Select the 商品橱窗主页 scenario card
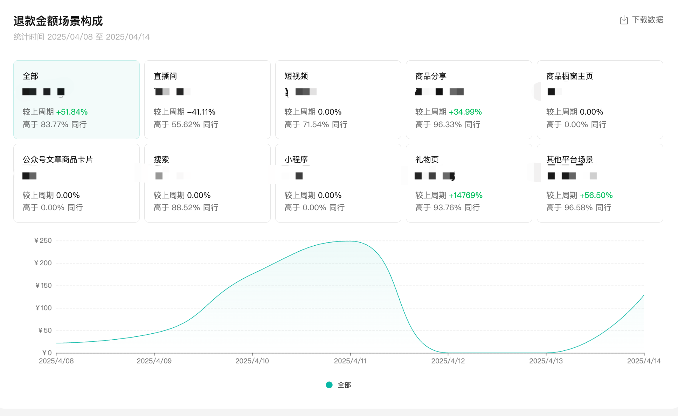This screenshot has height=416, width=678. pos(600,100)
